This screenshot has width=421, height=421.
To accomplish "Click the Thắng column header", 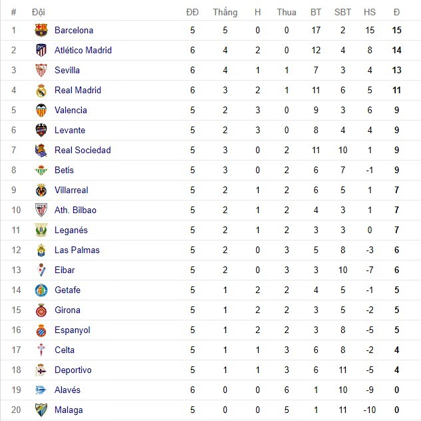I will (x=225, y=12).
